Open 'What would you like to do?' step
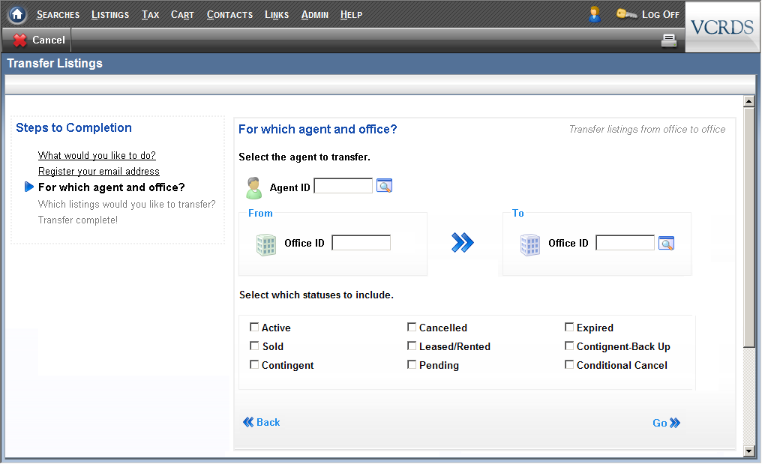 point(97,155)
